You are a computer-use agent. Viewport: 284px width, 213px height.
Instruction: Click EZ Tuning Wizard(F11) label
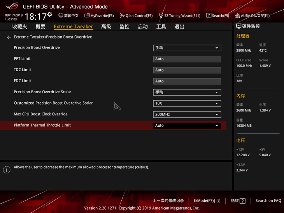coord(182,16)
